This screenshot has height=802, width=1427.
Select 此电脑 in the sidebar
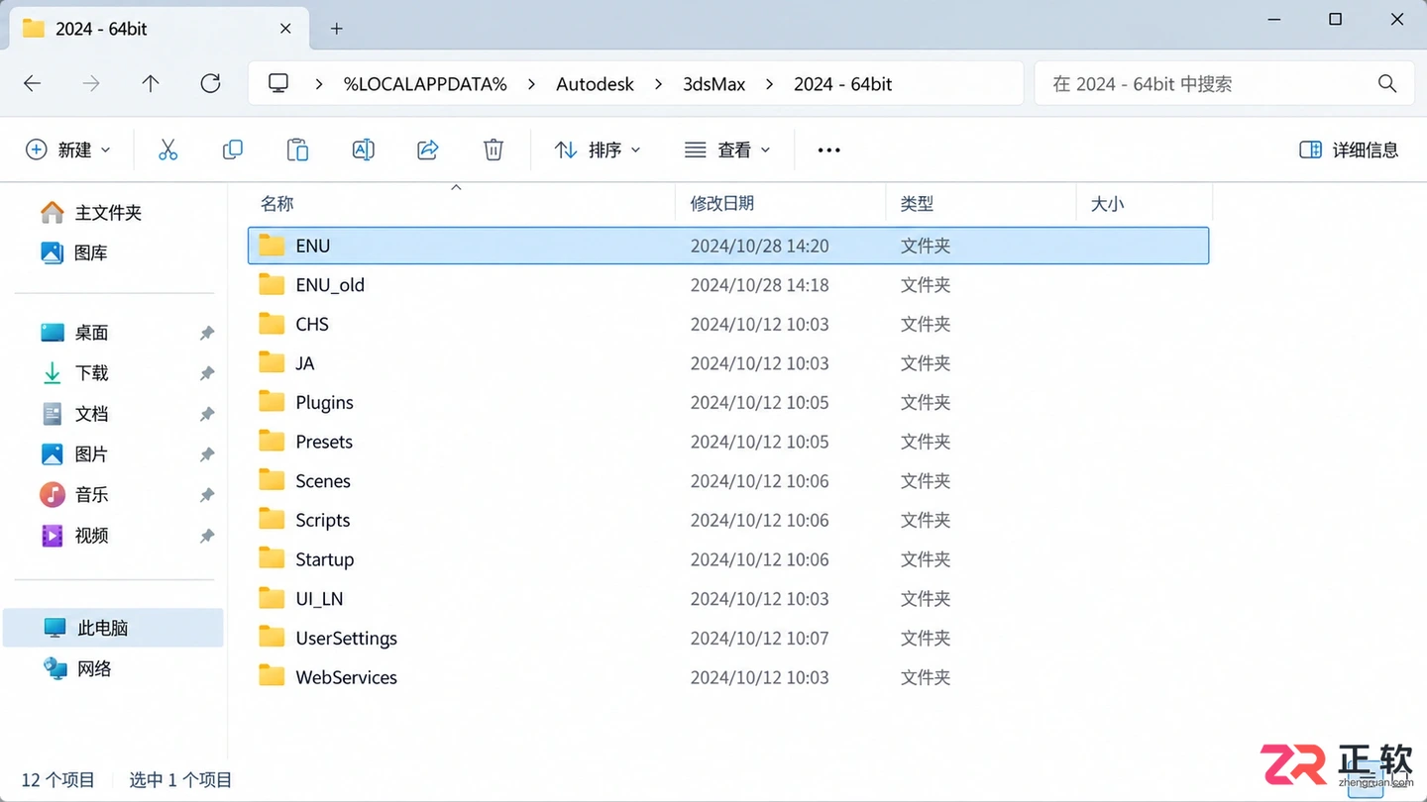[113, 628]
